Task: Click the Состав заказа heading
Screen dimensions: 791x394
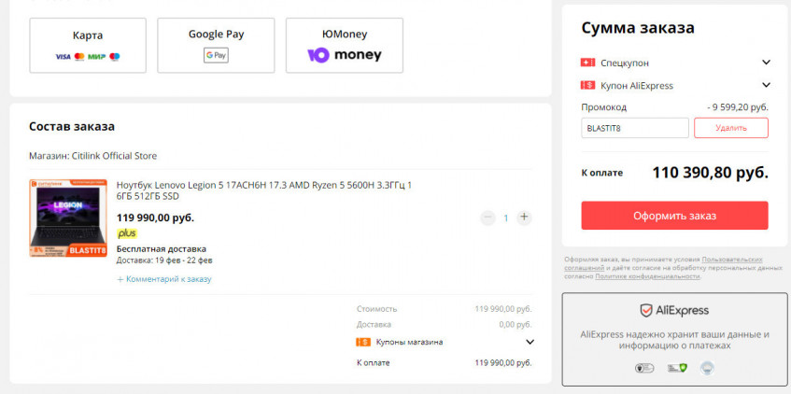Action: [x=72, y=126]
